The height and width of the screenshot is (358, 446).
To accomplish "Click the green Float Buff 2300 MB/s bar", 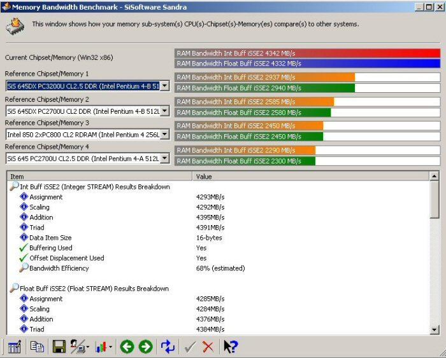I will (245, 161).
